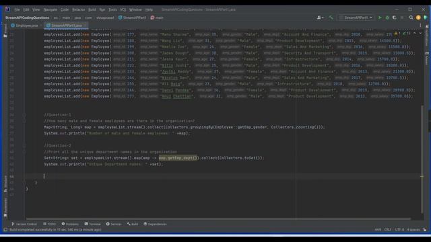
Task: Run with coverage icon
Action: coord(395,17)
